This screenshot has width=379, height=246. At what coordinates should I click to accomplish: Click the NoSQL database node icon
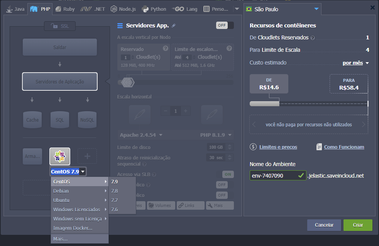(x=87, y=120)
